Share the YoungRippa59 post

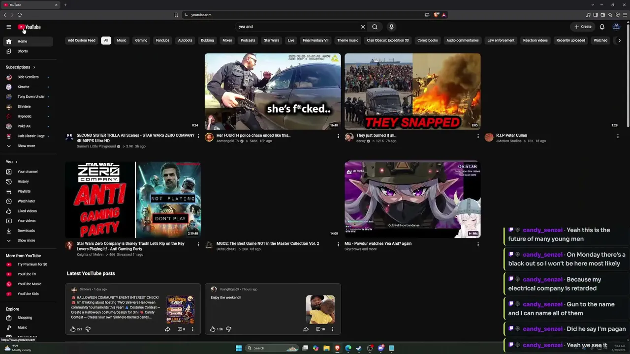[x=306, y=329]
